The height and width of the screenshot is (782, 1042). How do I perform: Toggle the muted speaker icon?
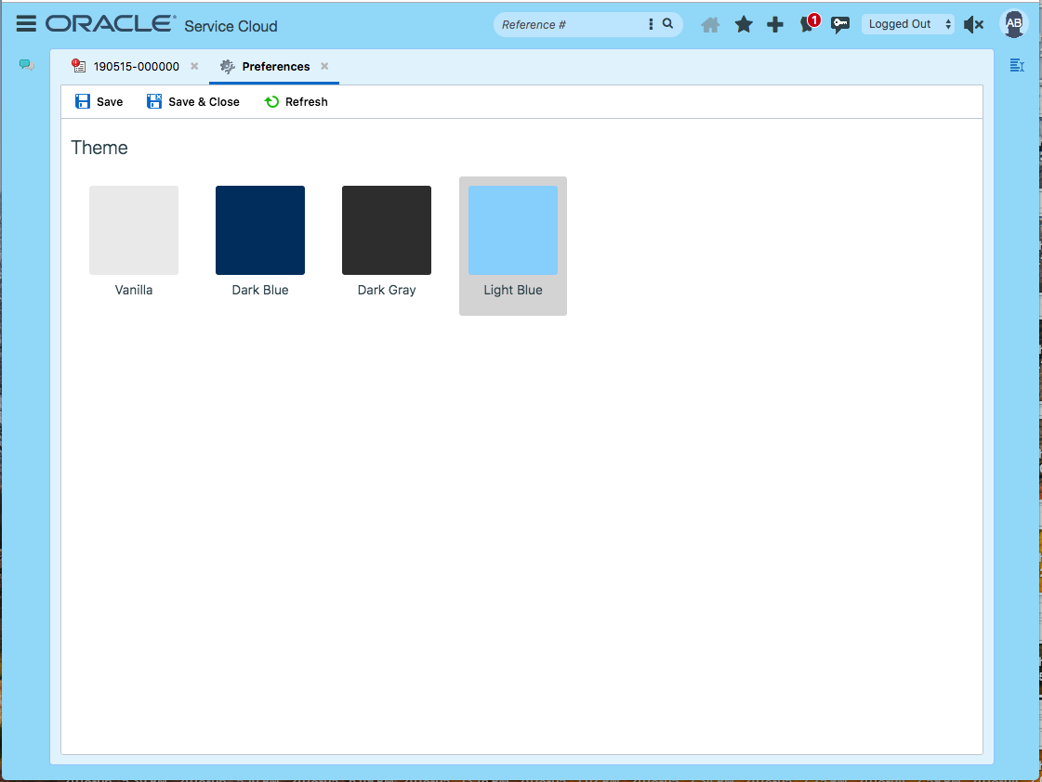point(973,24)
